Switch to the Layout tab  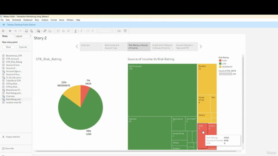(19, 36)
